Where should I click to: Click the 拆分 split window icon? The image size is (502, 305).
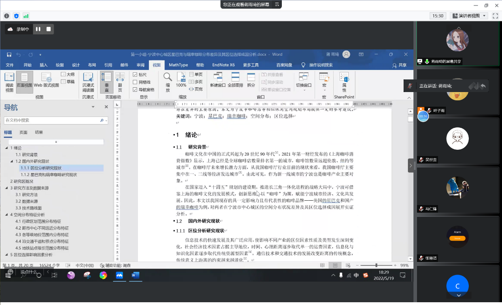tap(251, 79)
